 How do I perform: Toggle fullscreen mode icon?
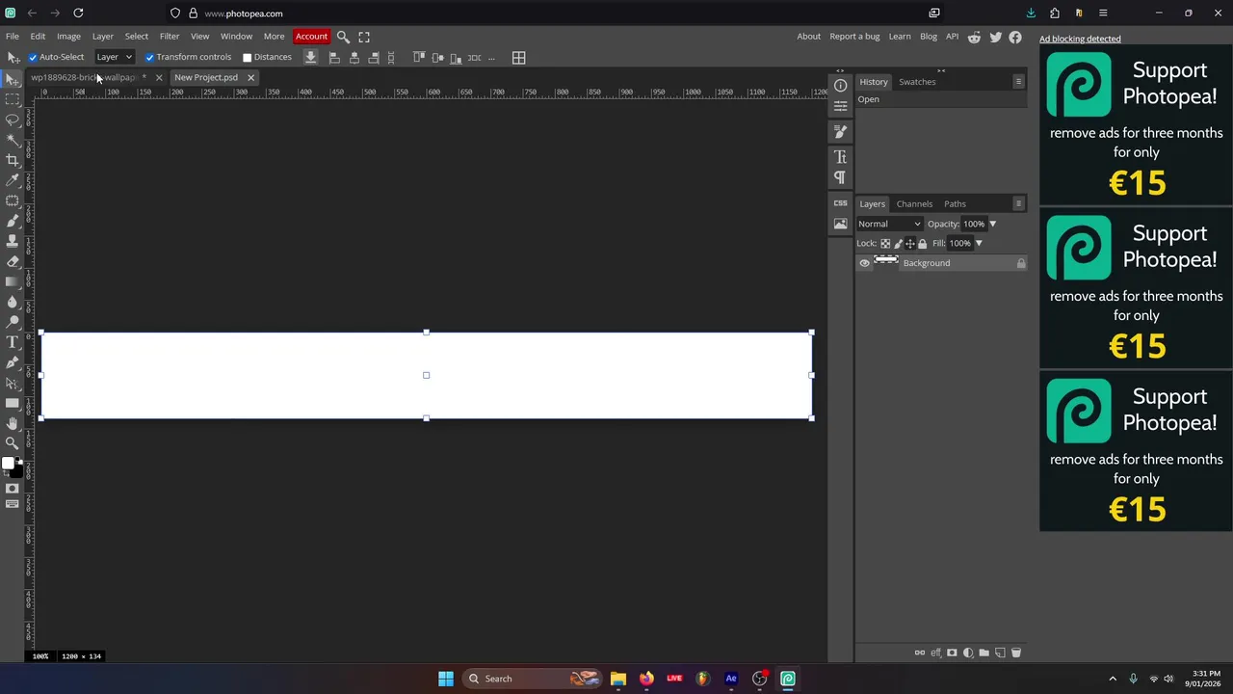(364, 37)
